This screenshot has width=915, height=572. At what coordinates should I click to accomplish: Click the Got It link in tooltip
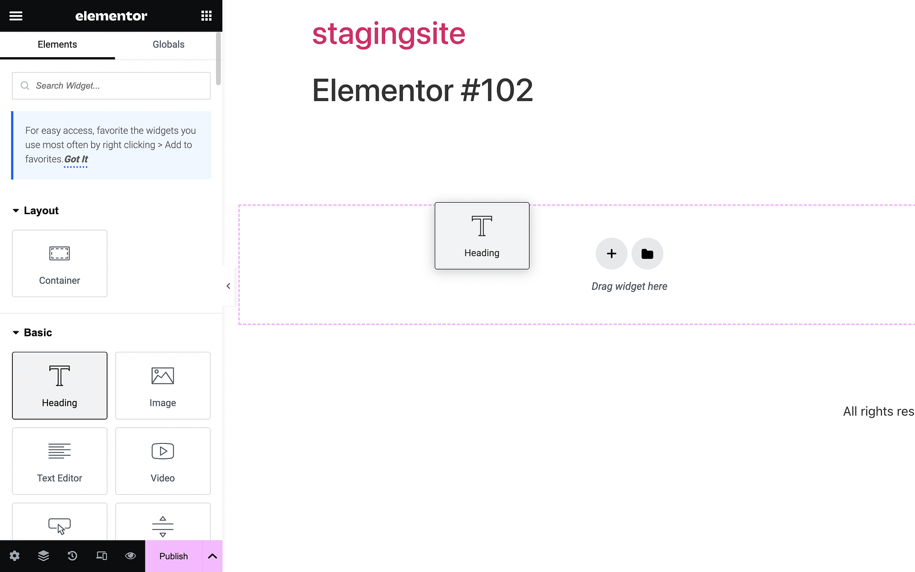(x=76, y=159)
